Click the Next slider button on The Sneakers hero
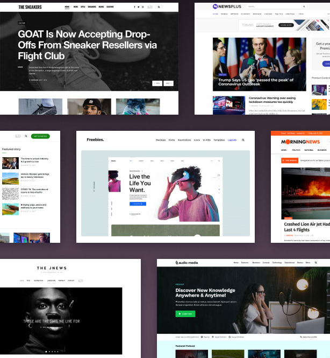The height and width of the screenshot is (358, 330). [x=168, y=83]
